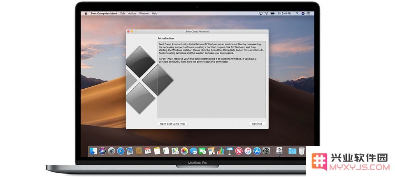The height and width of the screenshot is (177, 395).
Task: Open Photos pinwheel icon in Dock
Action: coord(184,151)
